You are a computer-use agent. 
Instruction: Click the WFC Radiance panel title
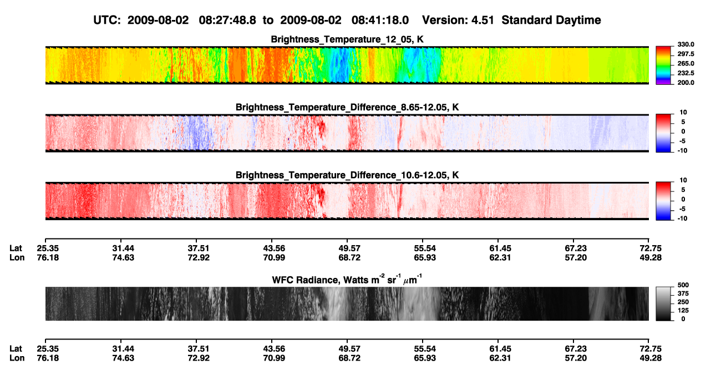click(x=347, y=279)
